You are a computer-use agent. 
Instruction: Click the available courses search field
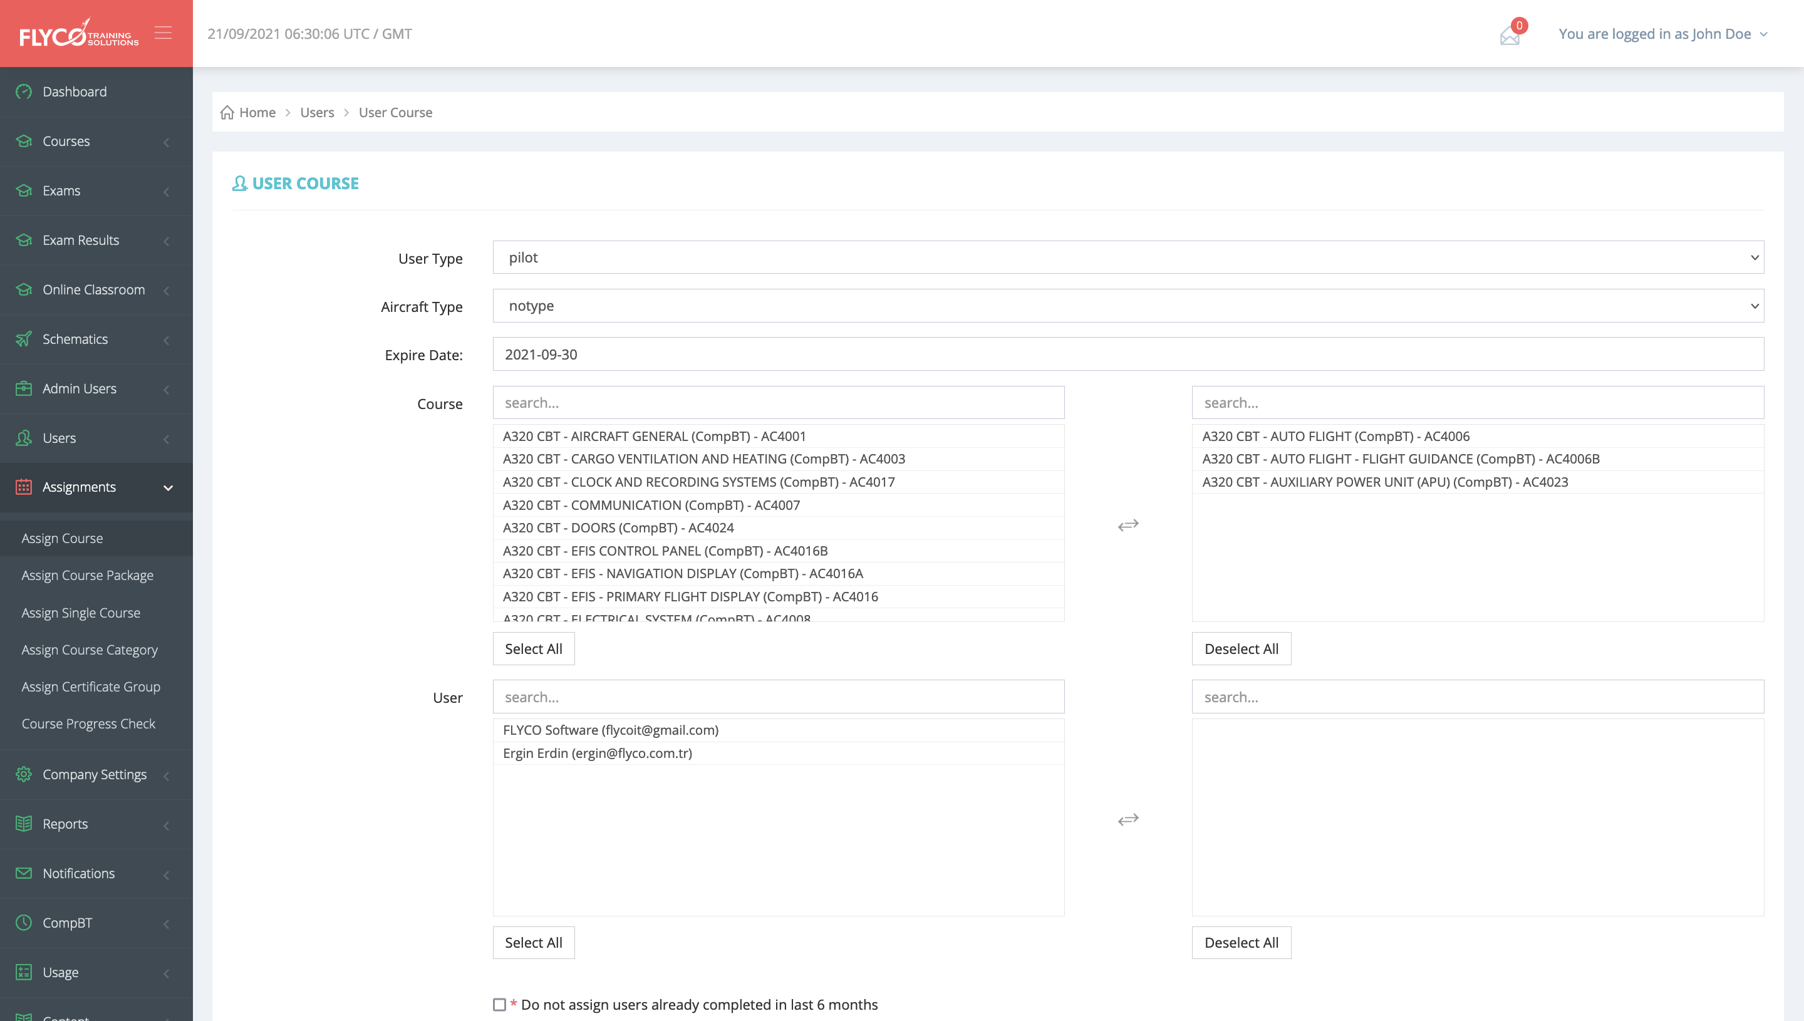[x=778, y=403]
